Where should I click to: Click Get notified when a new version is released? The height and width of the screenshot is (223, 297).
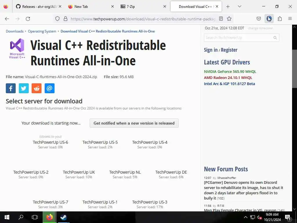coord(134,123)
